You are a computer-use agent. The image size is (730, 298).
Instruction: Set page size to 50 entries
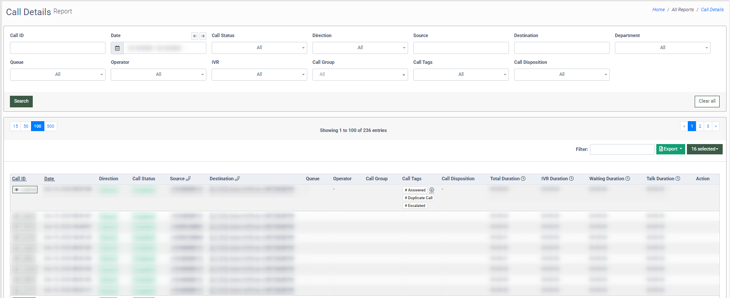coord(26,126)
